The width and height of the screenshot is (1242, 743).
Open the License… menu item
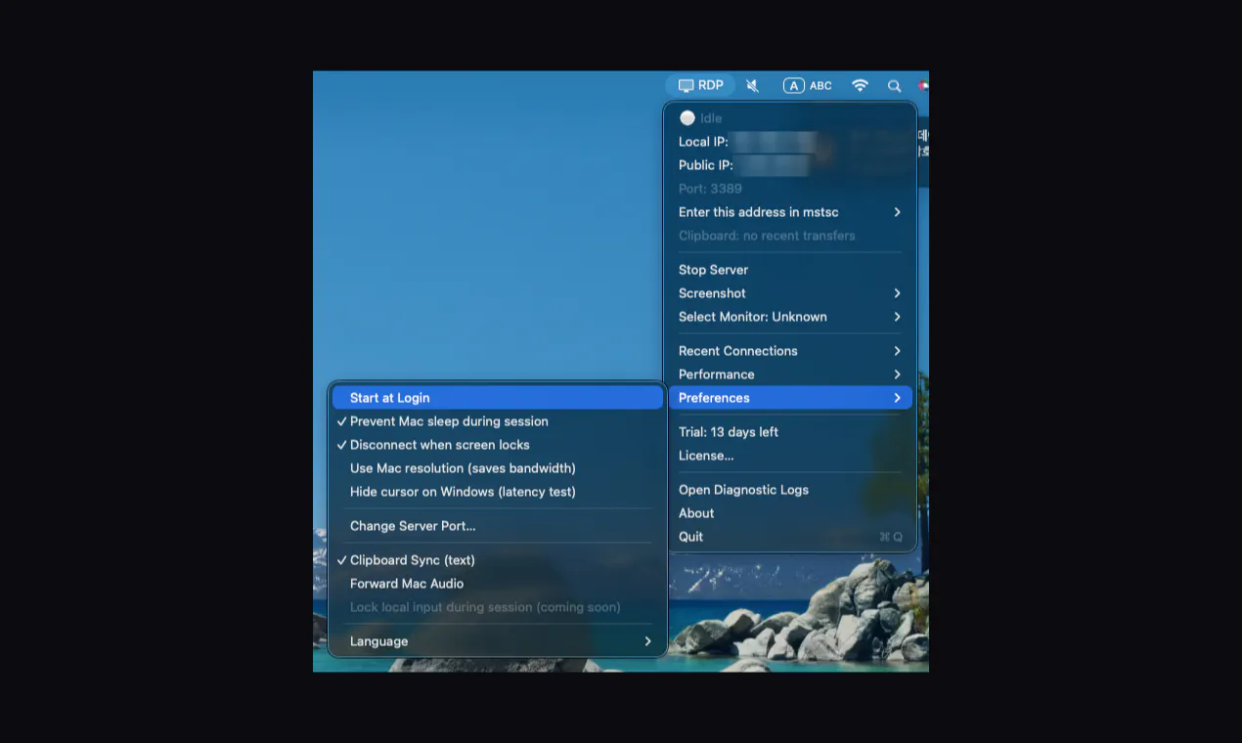coord(790,456)
